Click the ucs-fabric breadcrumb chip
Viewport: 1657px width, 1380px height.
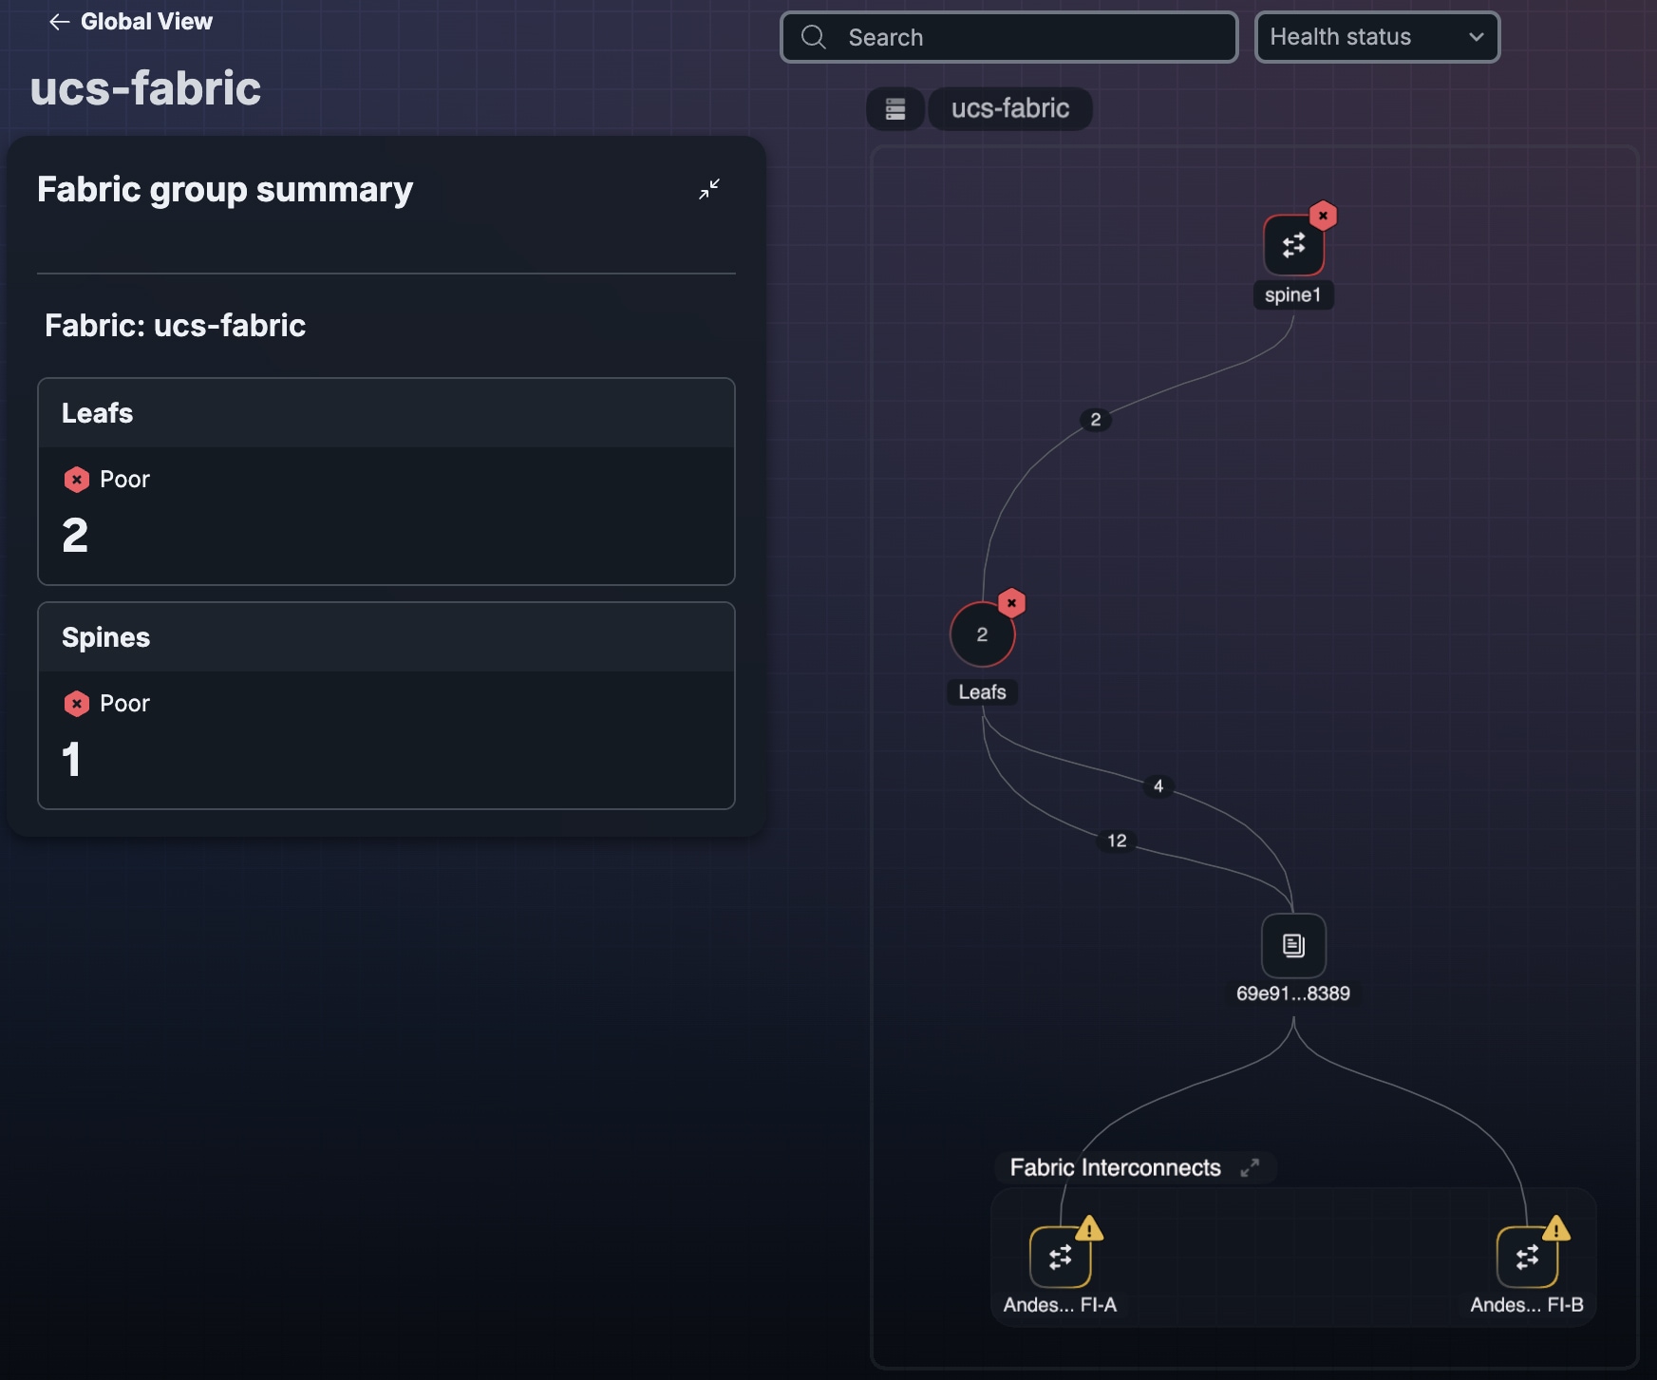click(x=1010, y=109)
